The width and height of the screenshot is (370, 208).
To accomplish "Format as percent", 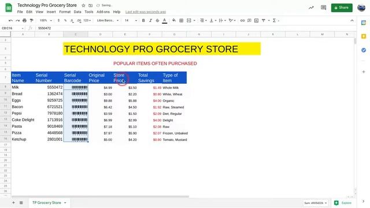I will click(65, 21).
